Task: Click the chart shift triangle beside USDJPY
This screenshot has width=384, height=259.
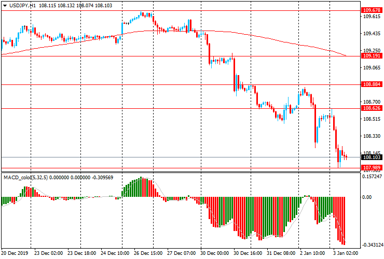Action: (4, 5)
